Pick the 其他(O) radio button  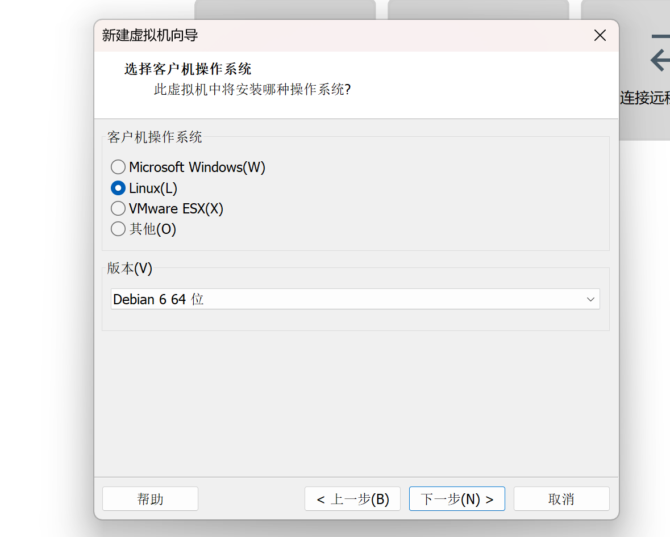(x=118, y=229)
